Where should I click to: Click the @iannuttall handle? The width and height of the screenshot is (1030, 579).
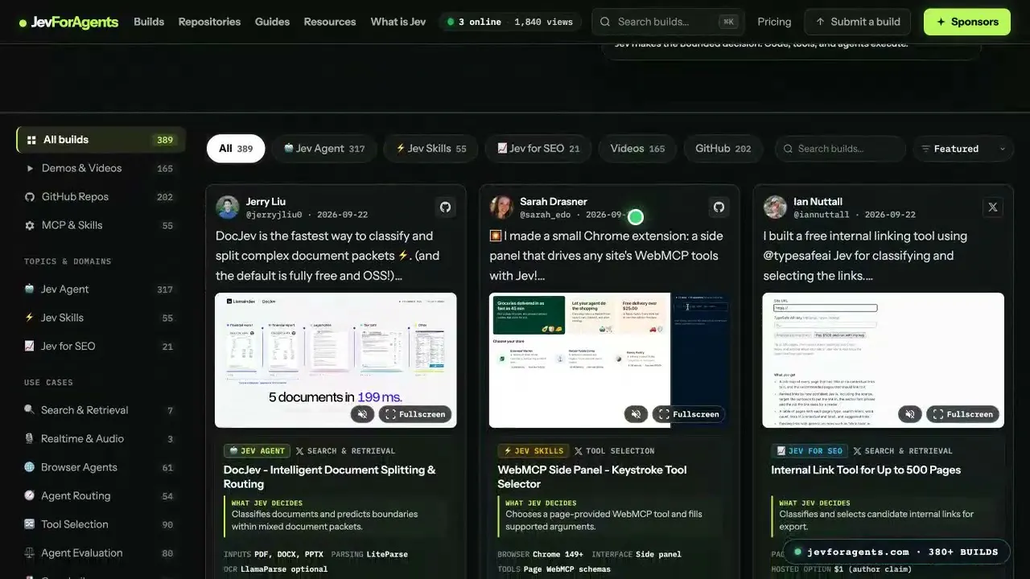coord(822,216)
